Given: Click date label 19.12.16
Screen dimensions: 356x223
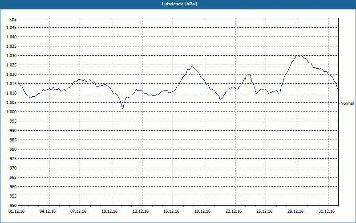Looking at the screenshot, I should 202,211.
